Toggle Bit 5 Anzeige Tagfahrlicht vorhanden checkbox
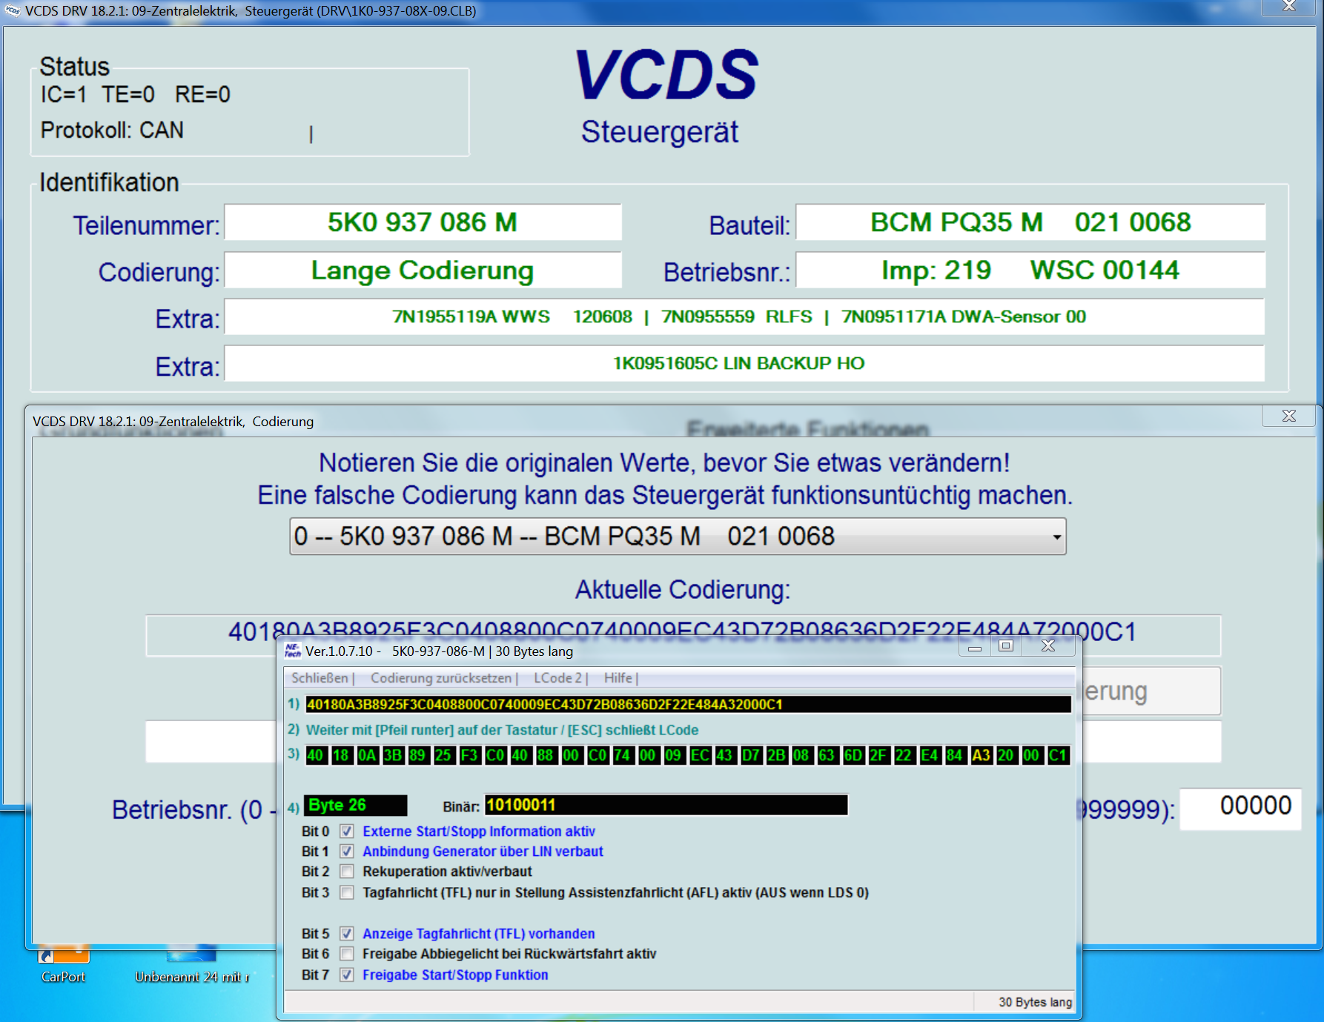The width and height of the screenshot is (1324, 1022). (x=346, y=934)
